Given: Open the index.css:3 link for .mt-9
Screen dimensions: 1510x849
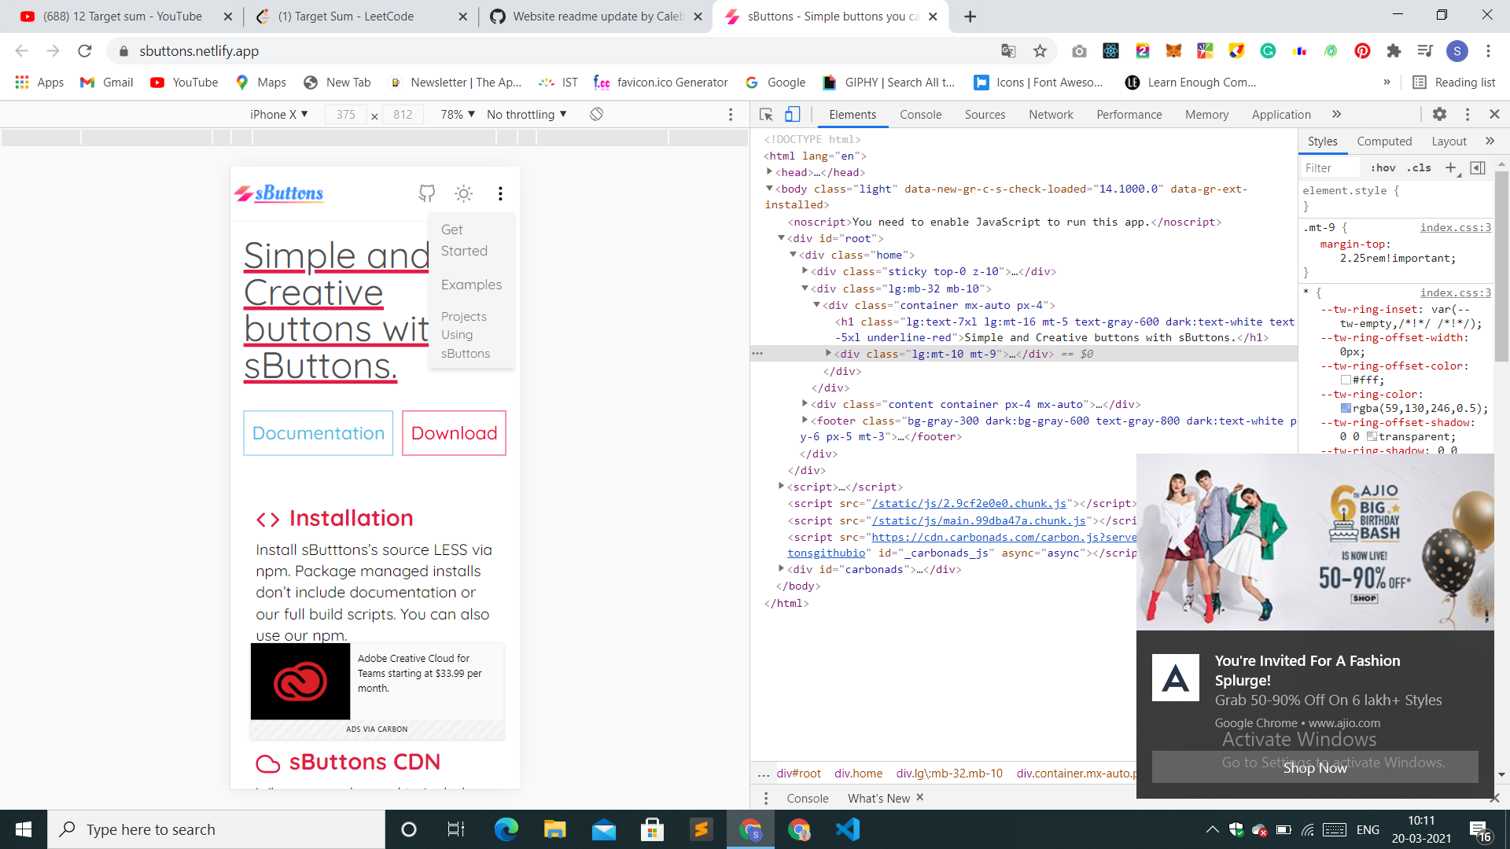Looking at the screenshot, I should pyautogui.click(x=1455, y=227).
